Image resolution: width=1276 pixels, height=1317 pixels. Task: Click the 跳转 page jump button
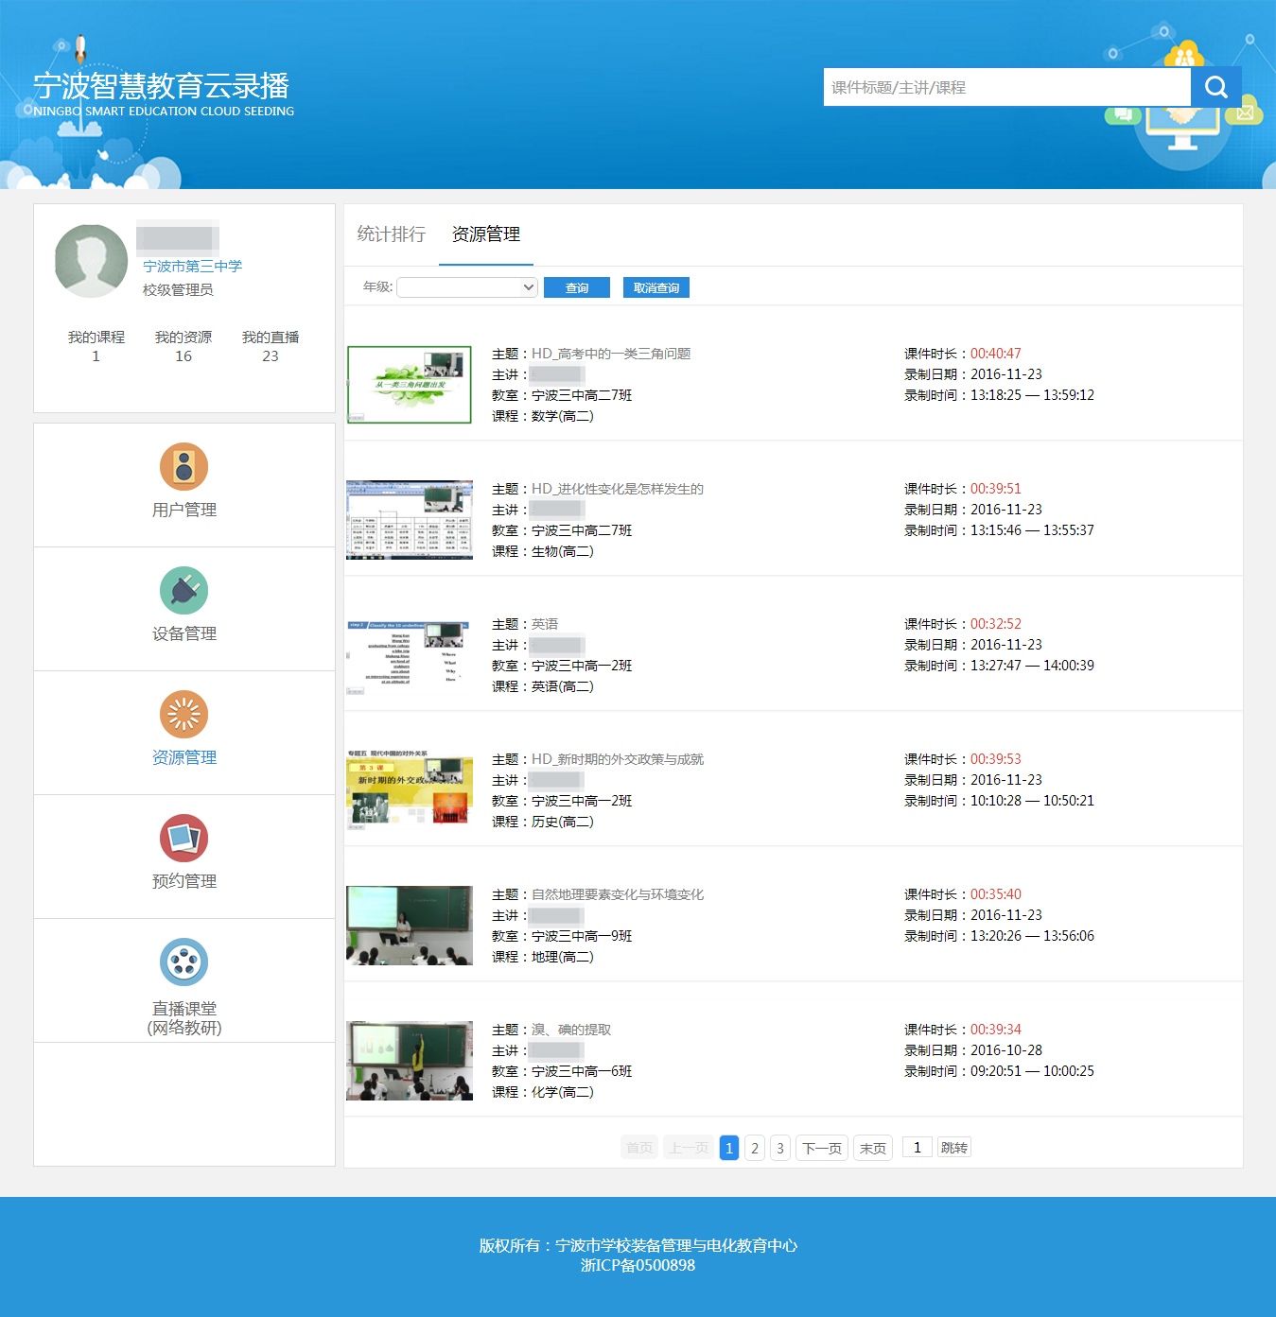pos(953,1148)
